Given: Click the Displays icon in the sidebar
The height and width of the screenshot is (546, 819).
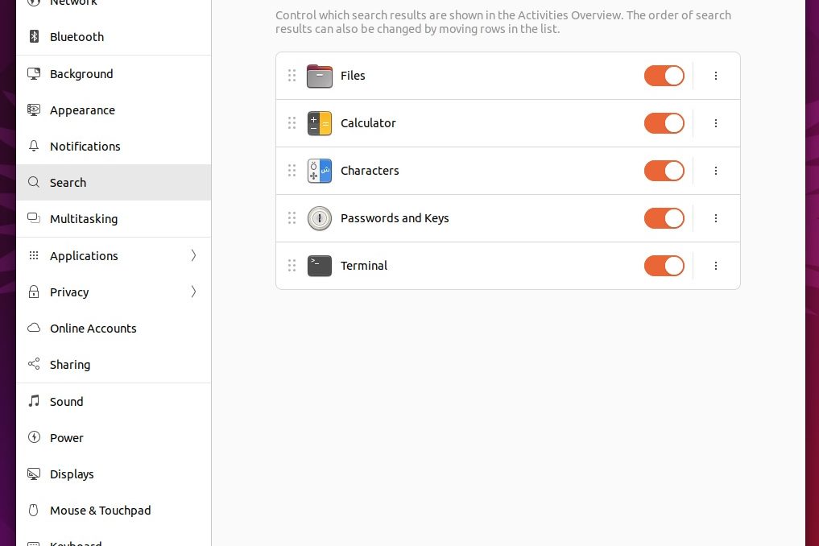Looking at the screenshot, I should pos(33,474).
